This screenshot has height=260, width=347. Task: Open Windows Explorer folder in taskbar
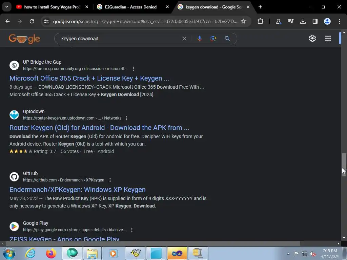92,253
